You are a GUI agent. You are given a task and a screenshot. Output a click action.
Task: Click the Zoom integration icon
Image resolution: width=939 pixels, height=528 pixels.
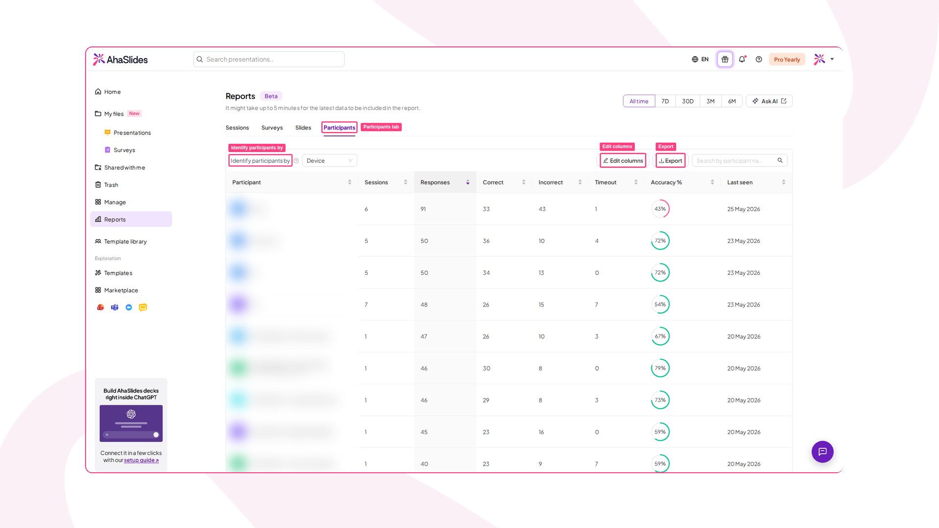point(129,308)
